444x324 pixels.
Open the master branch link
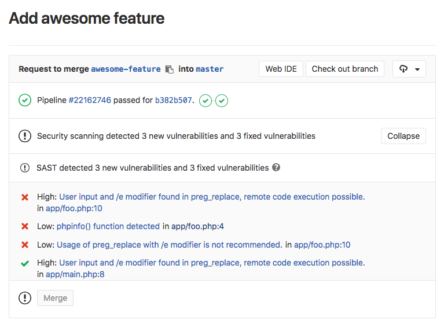point(210,69)
